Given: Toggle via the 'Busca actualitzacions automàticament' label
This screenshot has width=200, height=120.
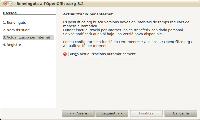Looking at the screenshot, I should point(102,54).
